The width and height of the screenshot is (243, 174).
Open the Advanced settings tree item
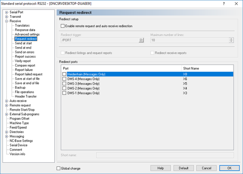pyautogui.click(x=27, y=34)
